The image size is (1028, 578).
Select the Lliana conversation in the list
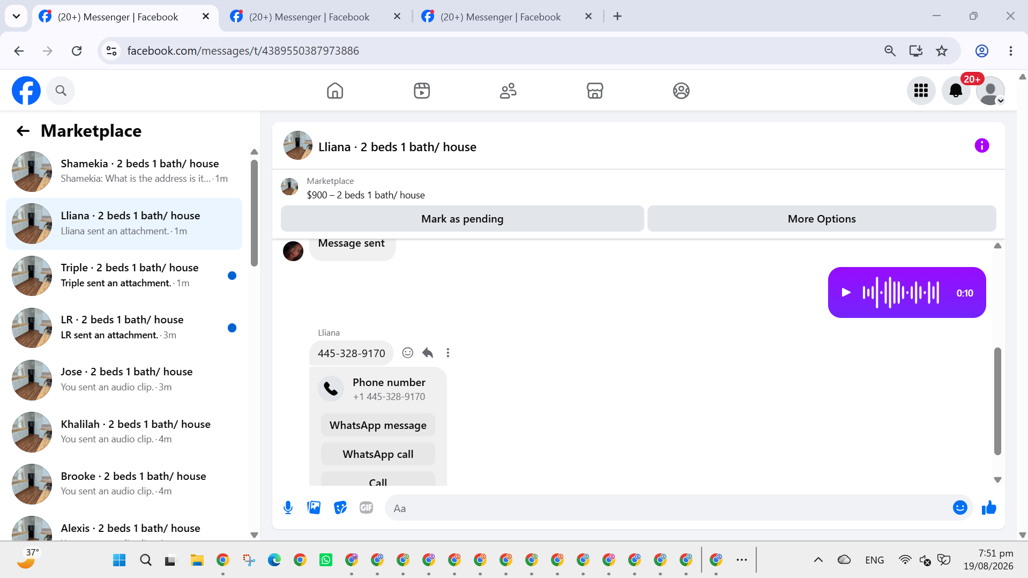(124, 224)
